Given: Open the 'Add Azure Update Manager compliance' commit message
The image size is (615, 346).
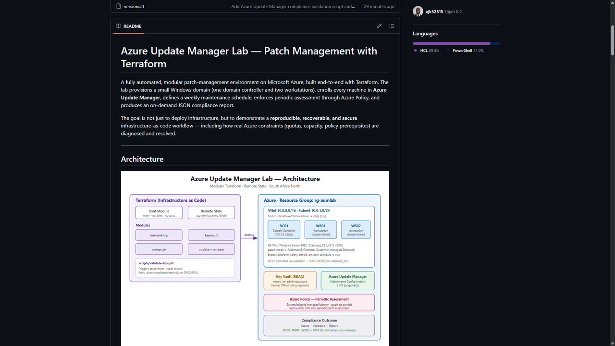Looking at the screenshot, I should pos(294,7).
